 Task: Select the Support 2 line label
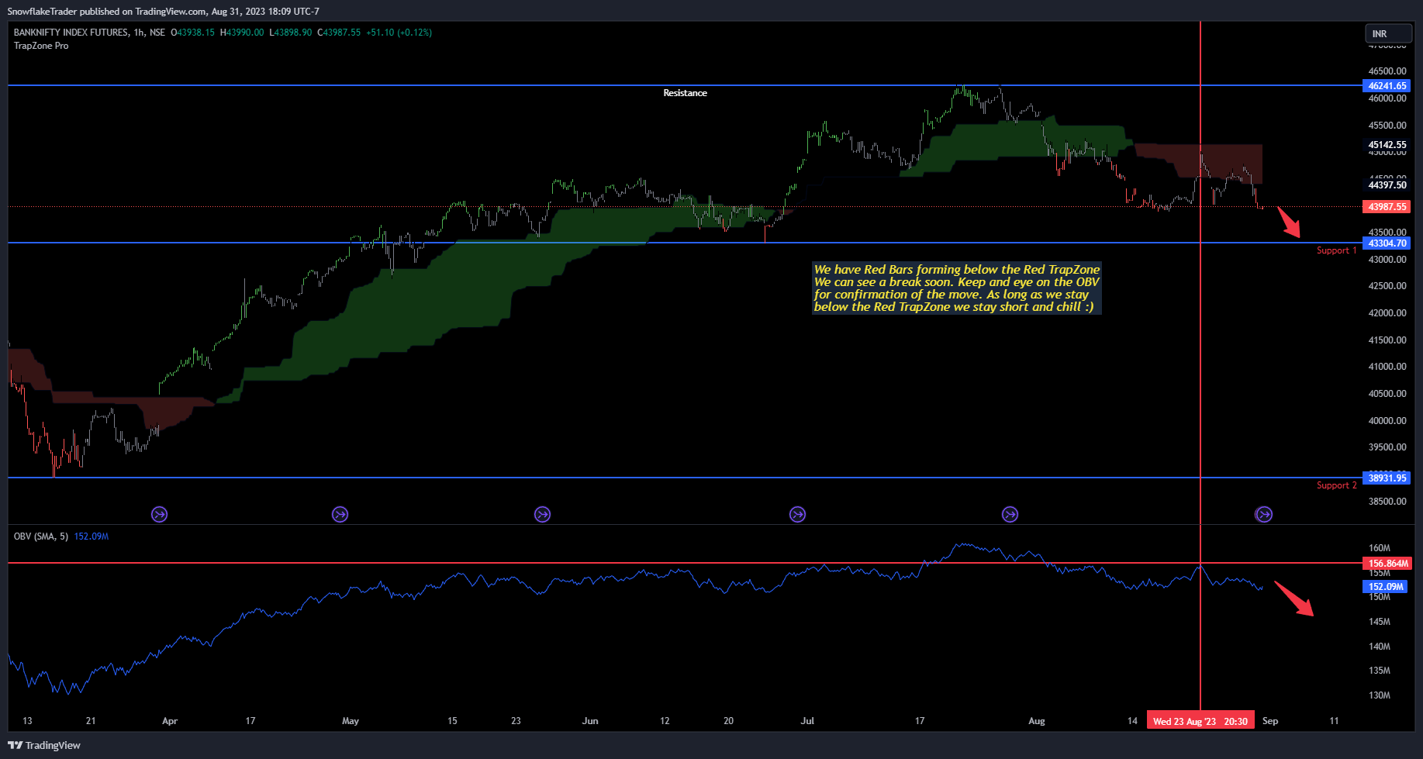1337,485
